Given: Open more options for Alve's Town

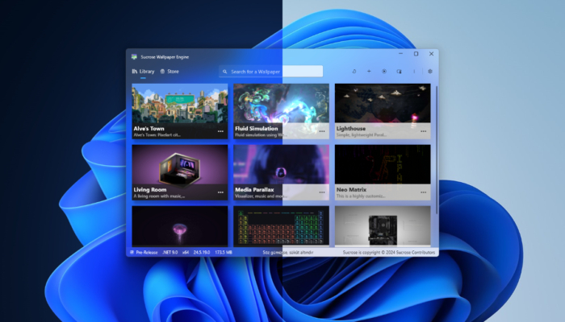Looking at the screenshot, I should [x=220, y=131].
